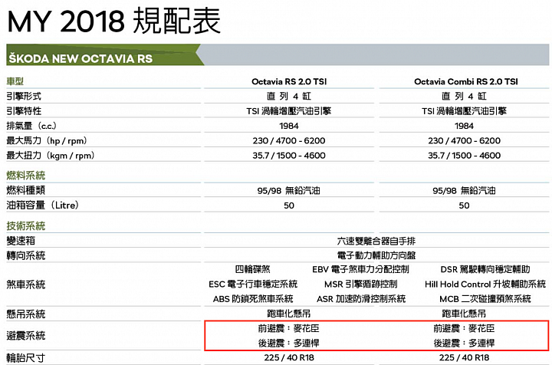Click '1984' displacement in Octavia RS column
Image resolution: width=552 pixels, height=365 pixels.
[289, 126]
